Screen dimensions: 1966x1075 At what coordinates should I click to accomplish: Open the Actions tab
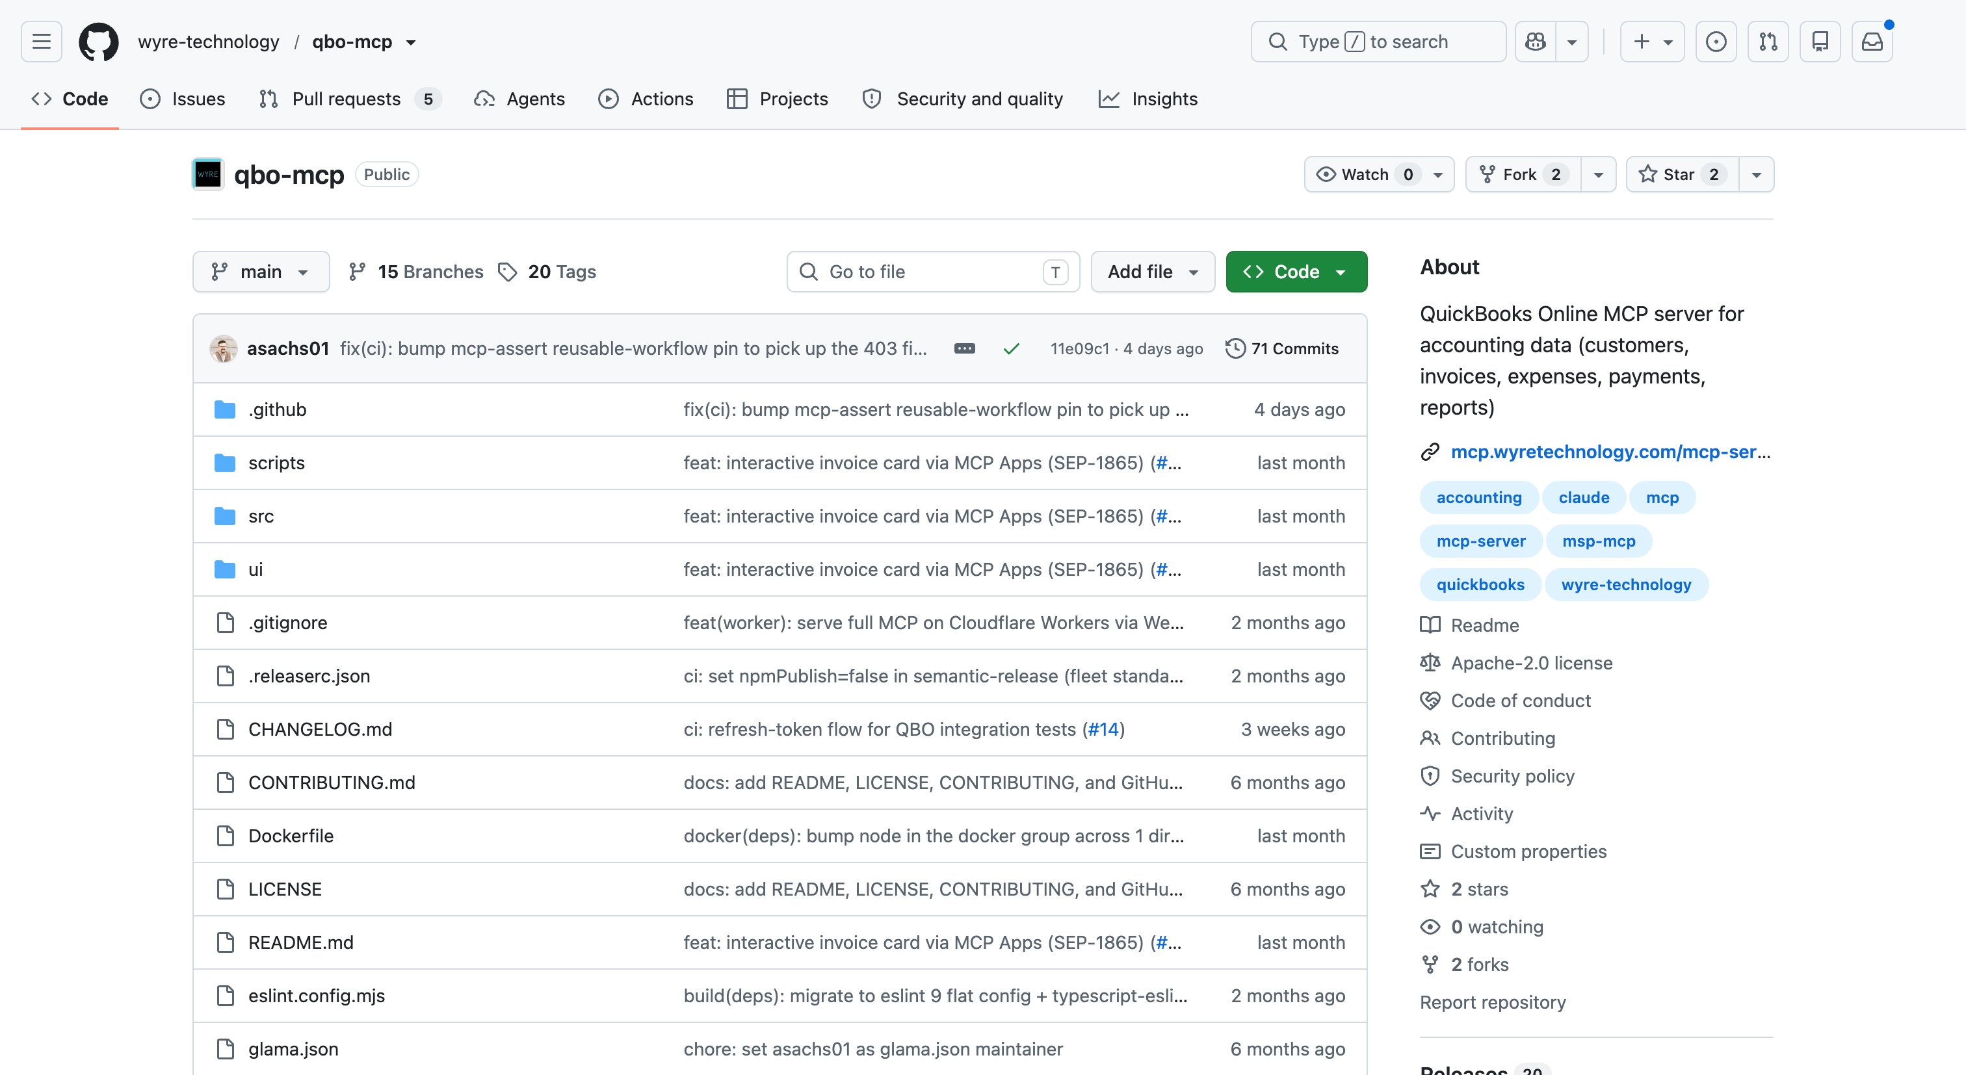(x=646, y=99)
